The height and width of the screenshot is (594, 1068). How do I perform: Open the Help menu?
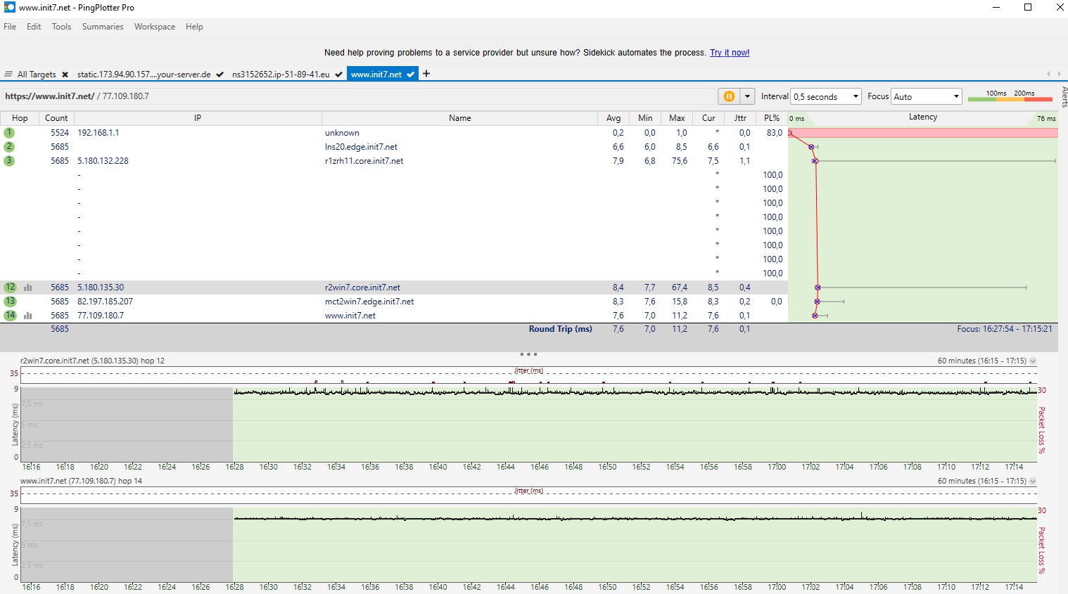[194, 27]
